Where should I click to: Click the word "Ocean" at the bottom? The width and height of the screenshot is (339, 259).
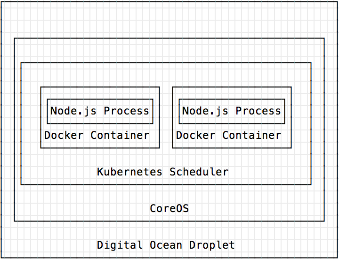[166, 245]
